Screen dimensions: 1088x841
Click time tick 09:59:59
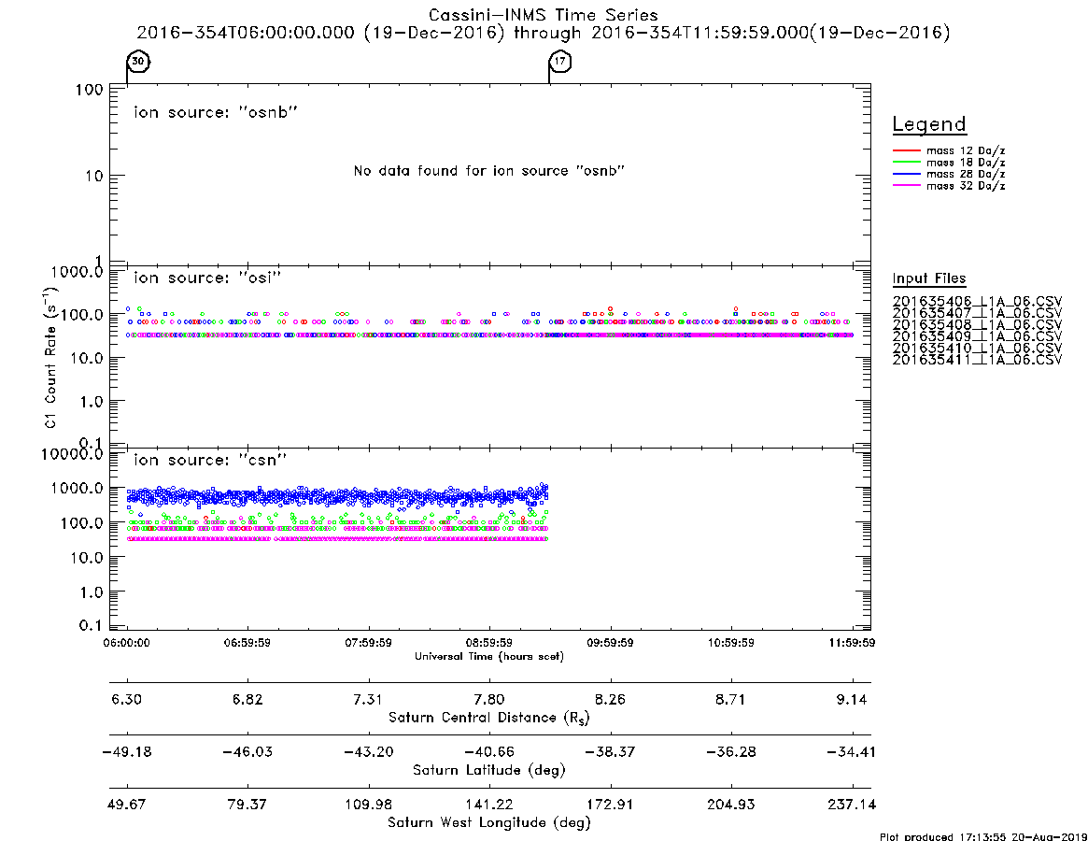610,643
